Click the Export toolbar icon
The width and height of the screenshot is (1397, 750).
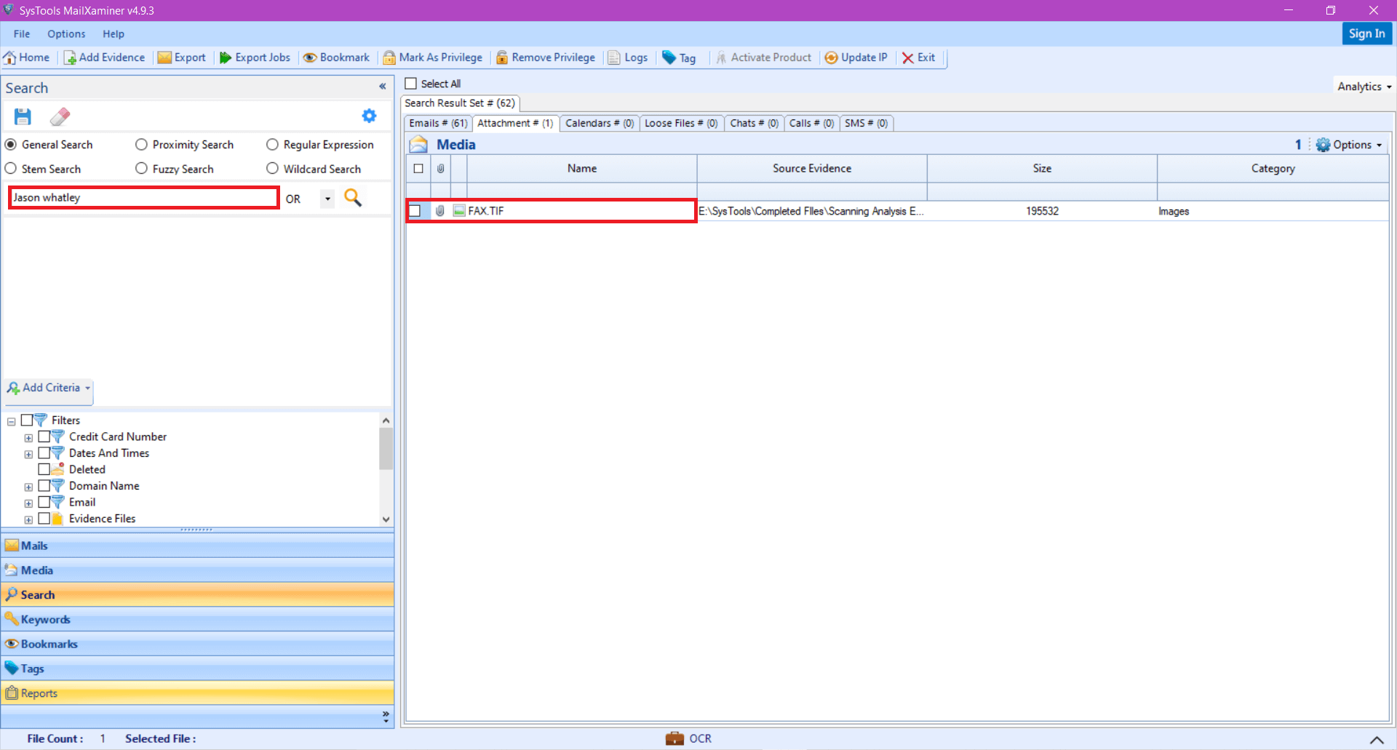(x=182, y=57)
